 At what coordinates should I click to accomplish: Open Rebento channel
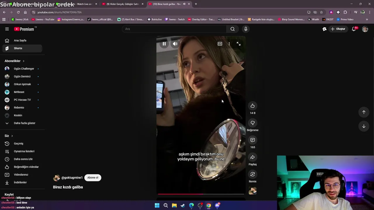[x=22, y=108]
